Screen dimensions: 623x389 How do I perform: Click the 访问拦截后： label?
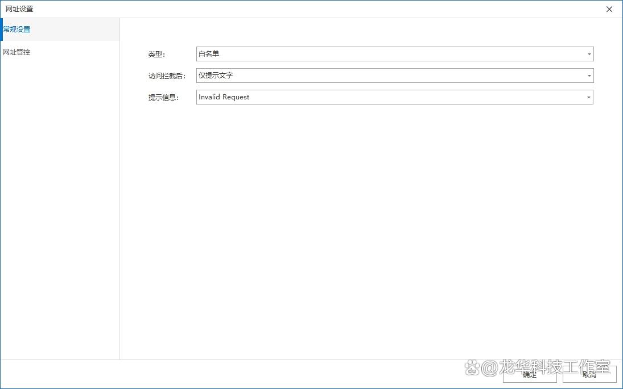pos(167,76)
